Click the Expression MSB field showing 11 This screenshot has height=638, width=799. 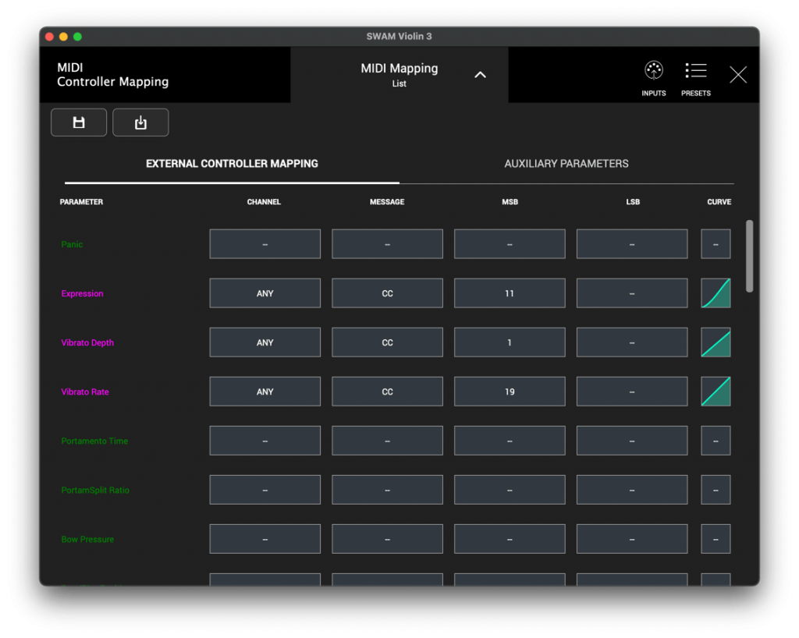[x=510, y=293]
